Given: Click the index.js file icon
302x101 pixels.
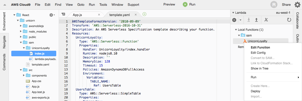Looking at the screenshot, I should coord(31,53).
